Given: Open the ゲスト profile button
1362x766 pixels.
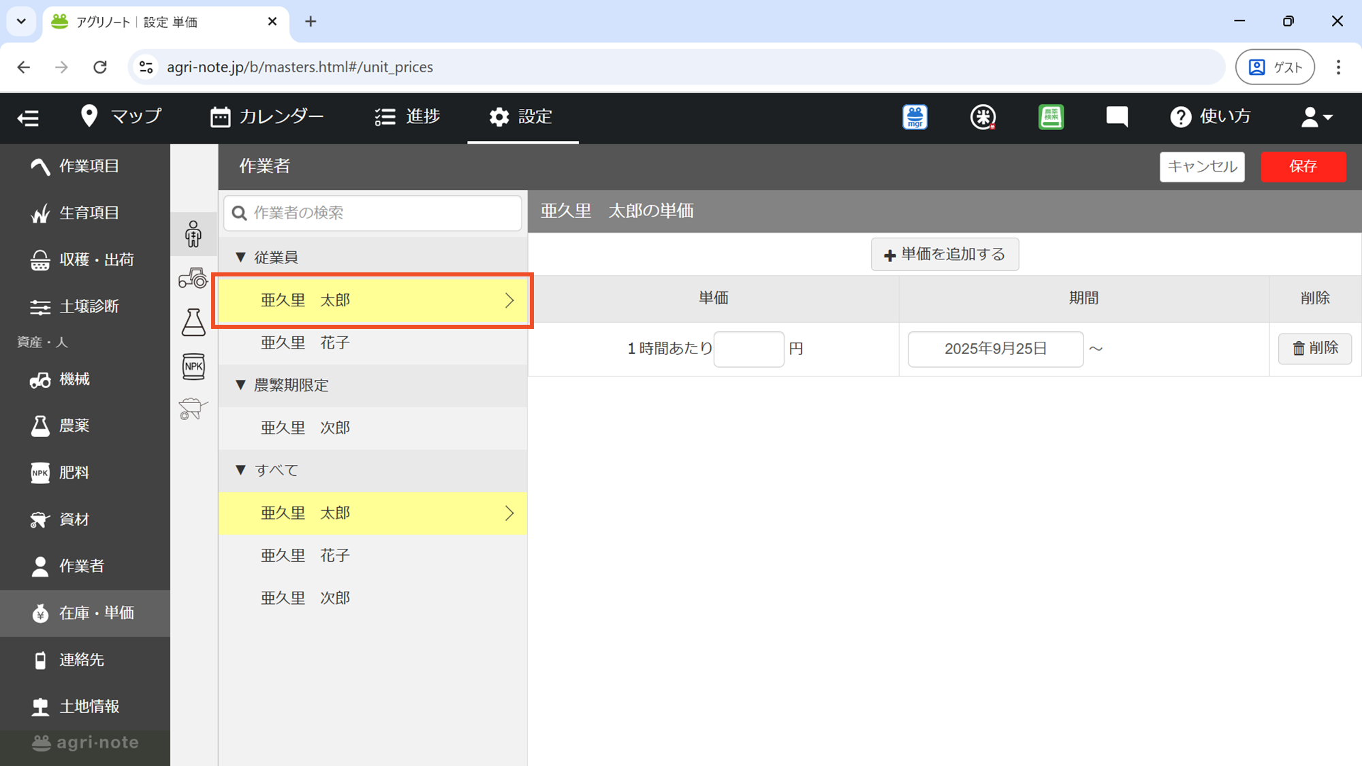Looking at the screenshot, I should tap(1275, 67).
